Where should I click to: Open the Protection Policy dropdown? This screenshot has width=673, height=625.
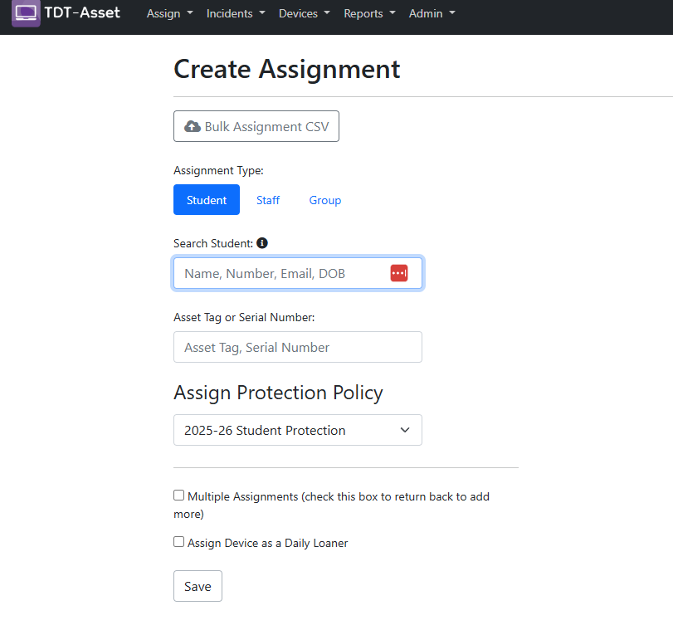coord(298,430)
